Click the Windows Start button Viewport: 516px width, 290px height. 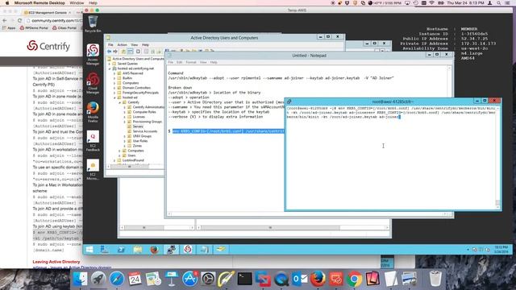(89, 250)
